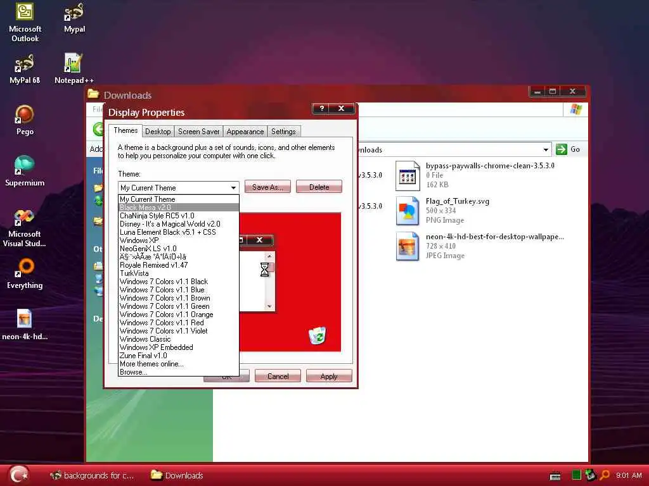Choose Disney It's a Magical World theme
Viewport: 649px width, 486px height.
178,224
